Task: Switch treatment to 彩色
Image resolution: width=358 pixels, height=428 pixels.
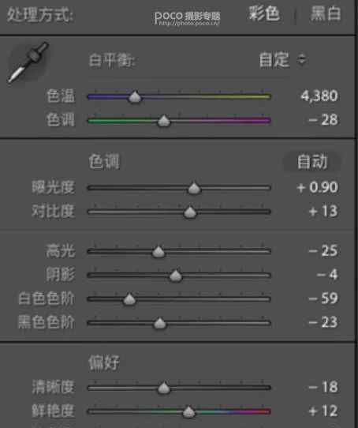Action: (264, 13)
